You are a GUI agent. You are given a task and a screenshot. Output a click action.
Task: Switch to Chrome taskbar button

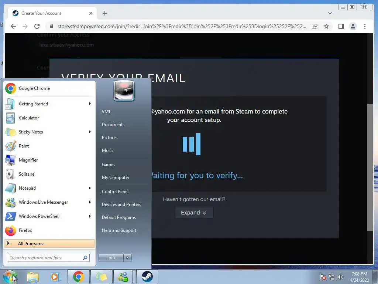pyautogui.click(x=79, y=277)
